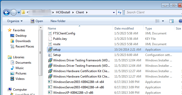This screenshot has height=95, width=182.
Task: Click the route file name
Action: coord(57,44)
